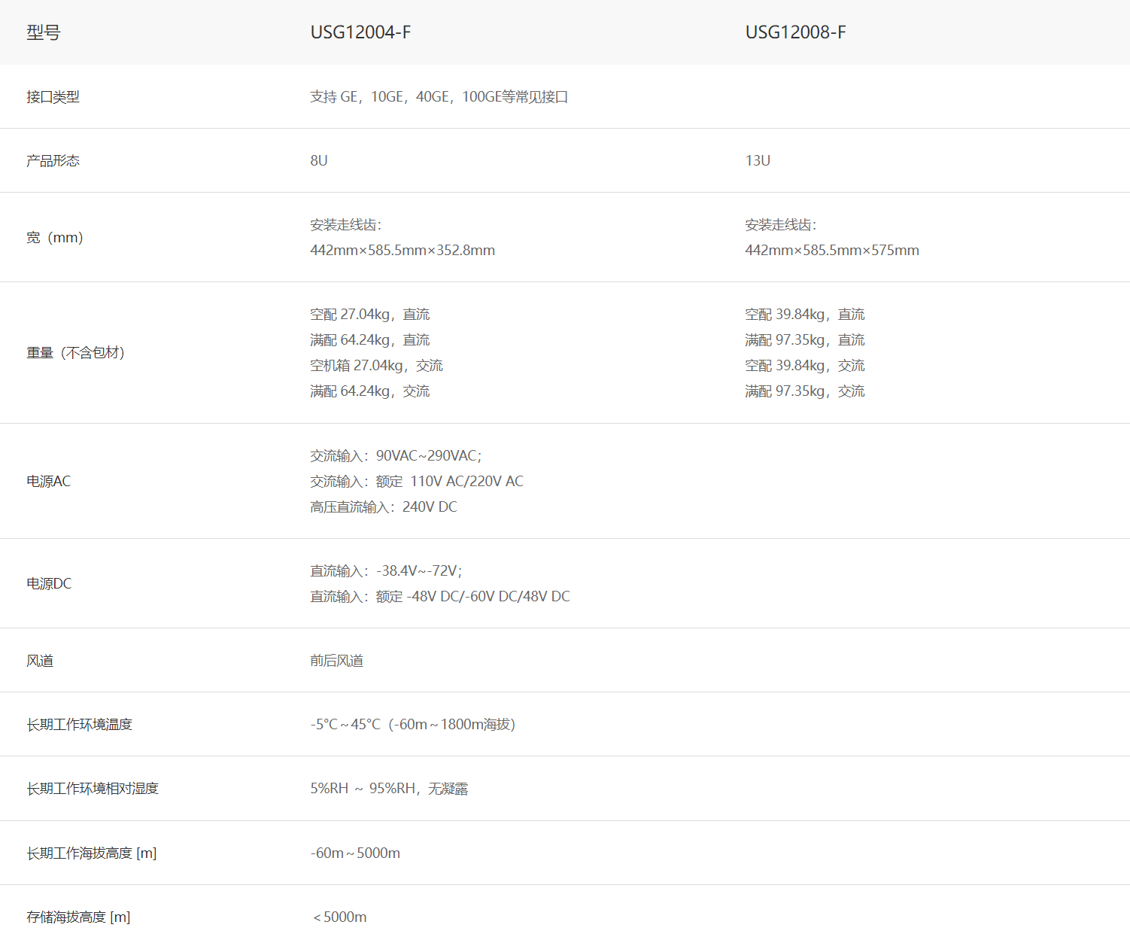Image resolution: width=1130 pixels, height=946 pixels.
Task: Click dimensions 442mm×585.5mm×575mm
Action: coord(832,251)
